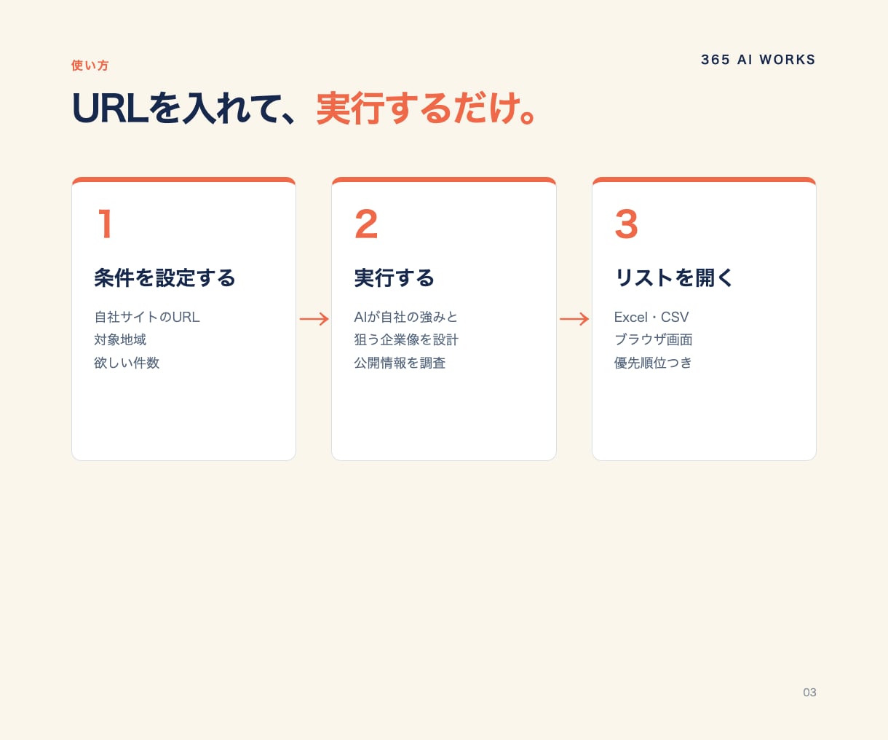
Task: Click the orange headline 実行するだけ。
Action: point(427,109)
